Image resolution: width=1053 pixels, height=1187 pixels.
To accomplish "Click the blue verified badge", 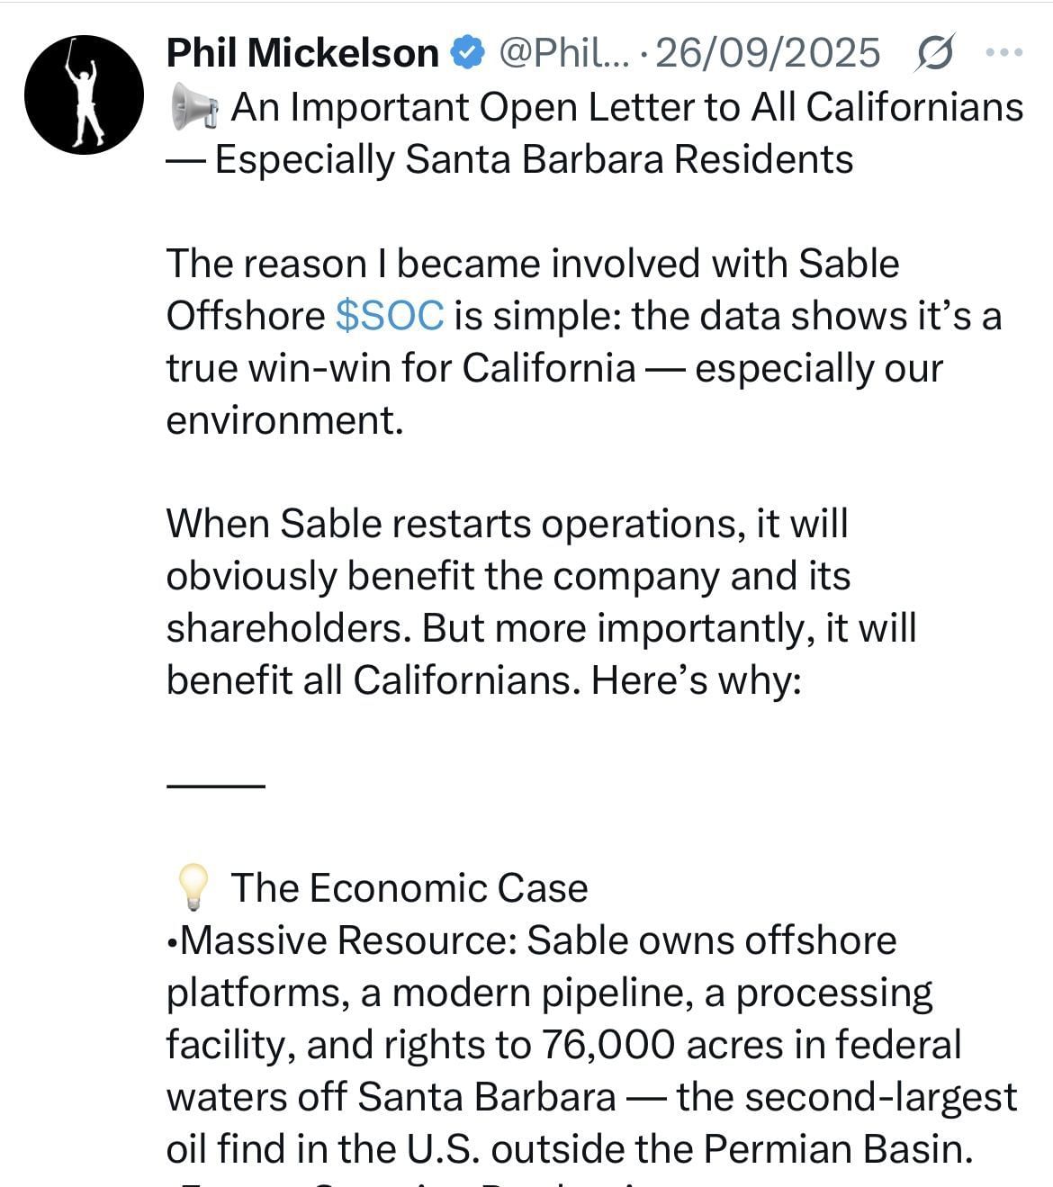I will (x=467, y=54).
